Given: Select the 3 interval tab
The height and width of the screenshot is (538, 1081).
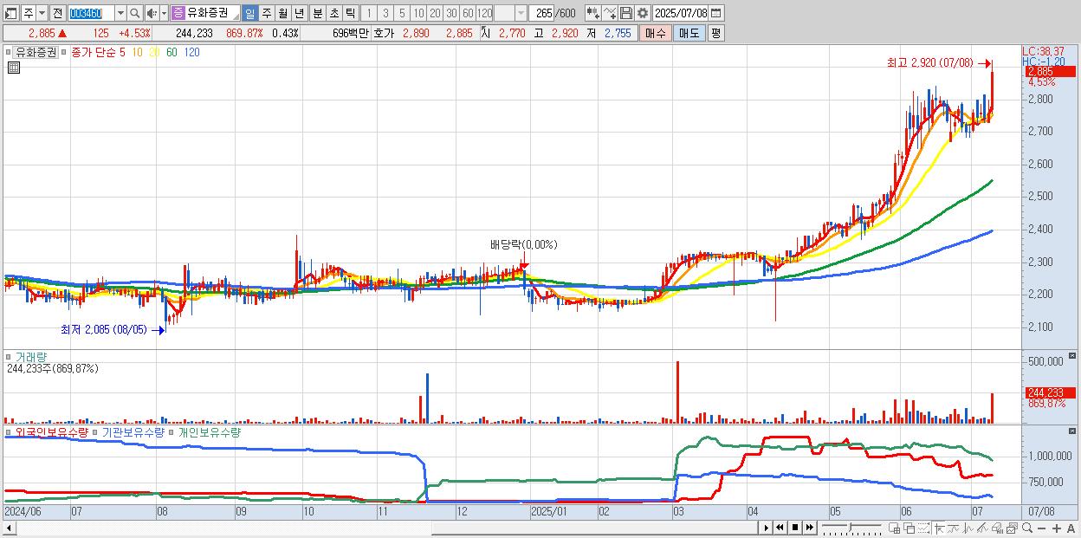Looking at the screenshot, I should 385,13.
